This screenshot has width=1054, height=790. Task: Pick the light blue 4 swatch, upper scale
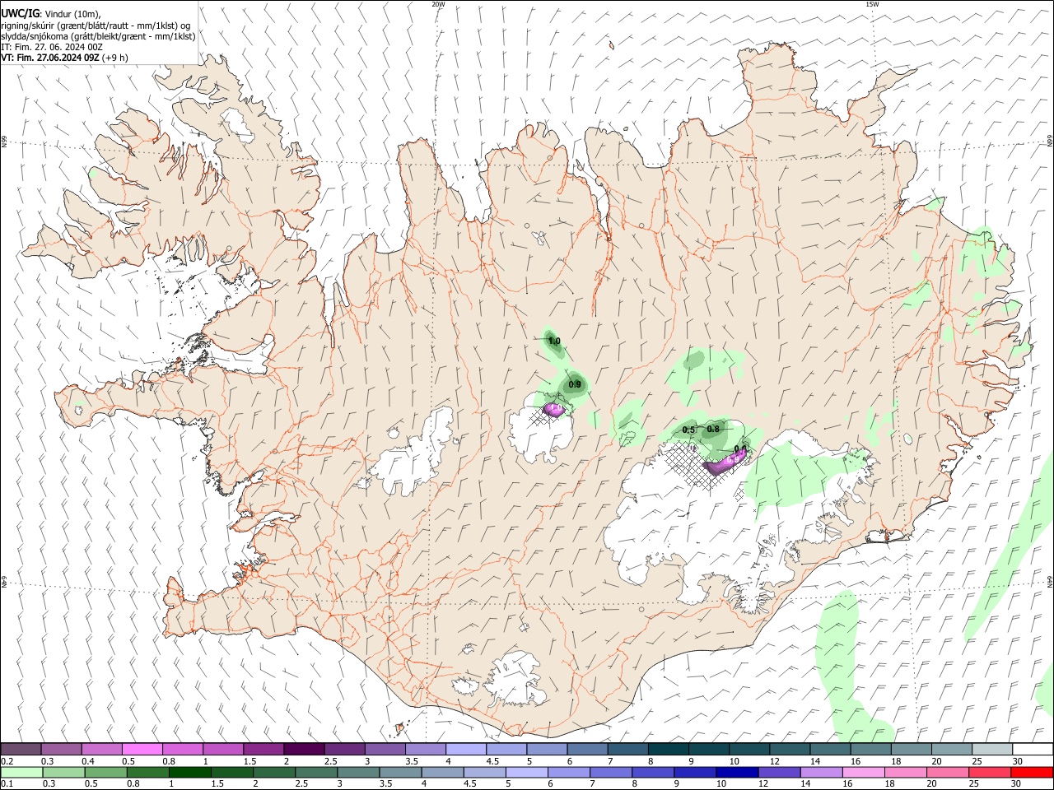(466, 749)
